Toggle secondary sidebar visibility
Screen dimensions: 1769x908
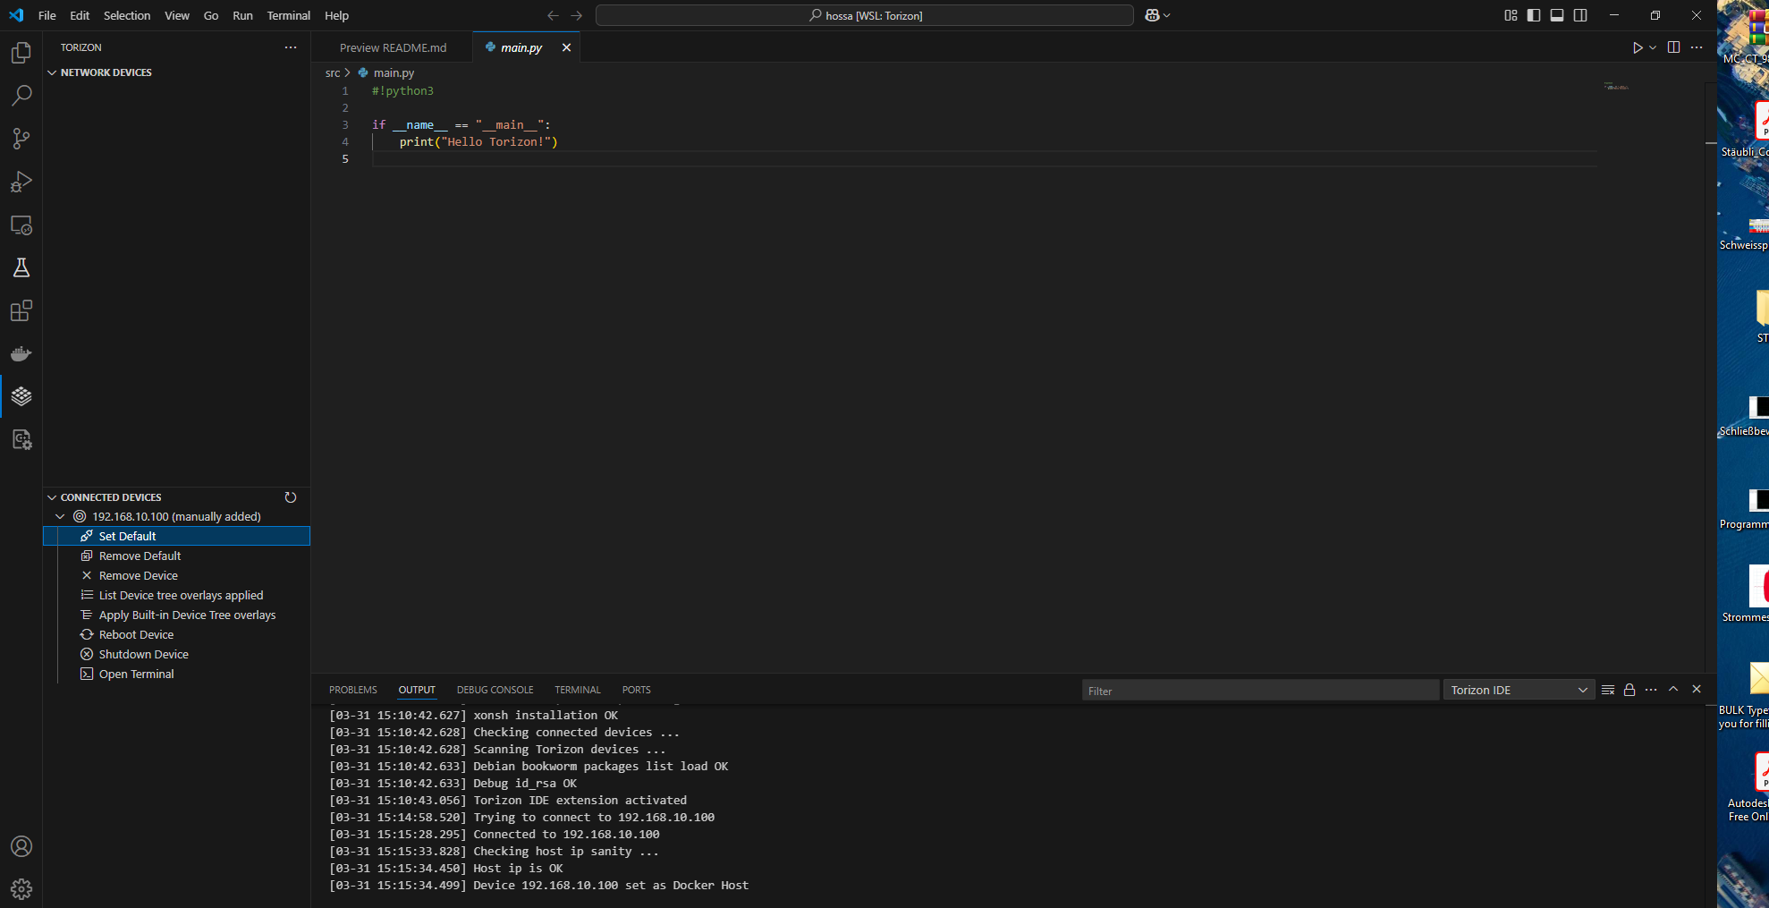1580,15
